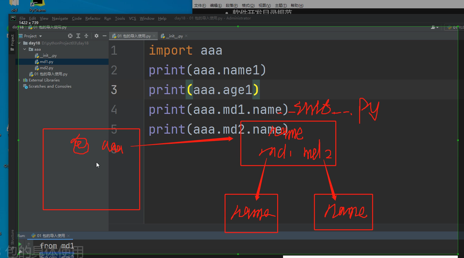This screenshot has height=258, width=464.
Task: Click the '01 包的导入使用.py' breadcrumb in the navigation bar
Action: [48, 27]
